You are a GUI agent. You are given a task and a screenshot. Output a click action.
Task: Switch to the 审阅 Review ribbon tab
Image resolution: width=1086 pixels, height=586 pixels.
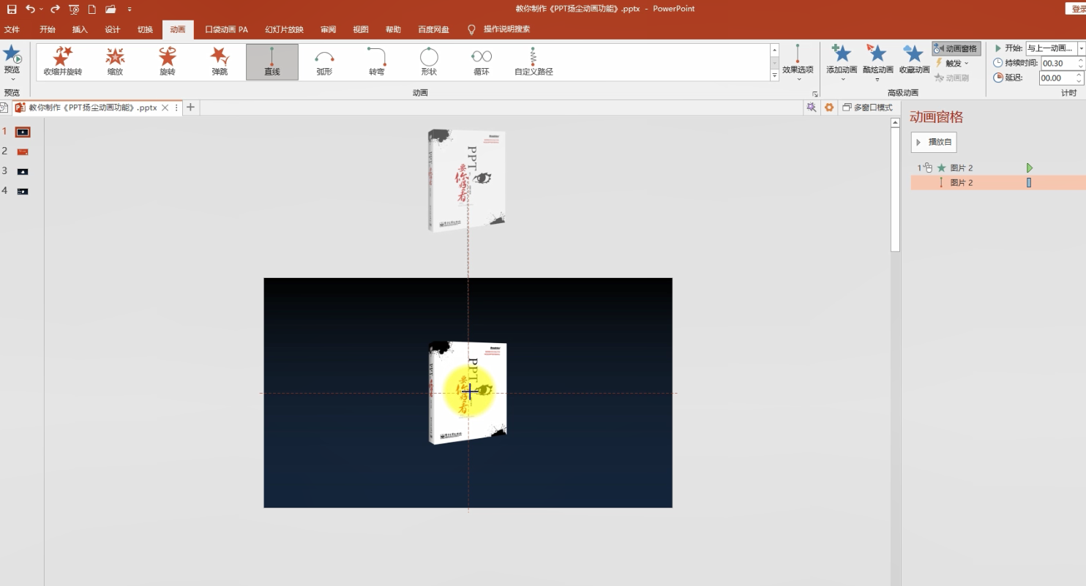pyautogui.click(x=328, y=29)
